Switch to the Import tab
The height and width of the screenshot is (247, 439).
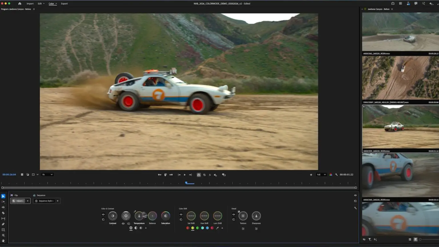tap(30, 4)
